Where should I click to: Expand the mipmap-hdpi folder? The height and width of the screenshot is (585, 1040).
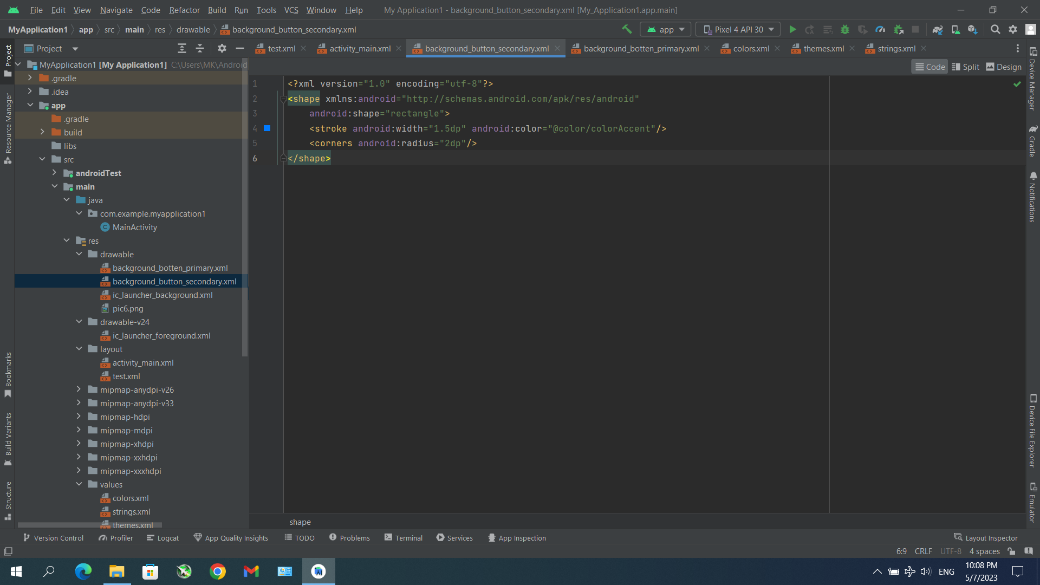click(79, 417)
